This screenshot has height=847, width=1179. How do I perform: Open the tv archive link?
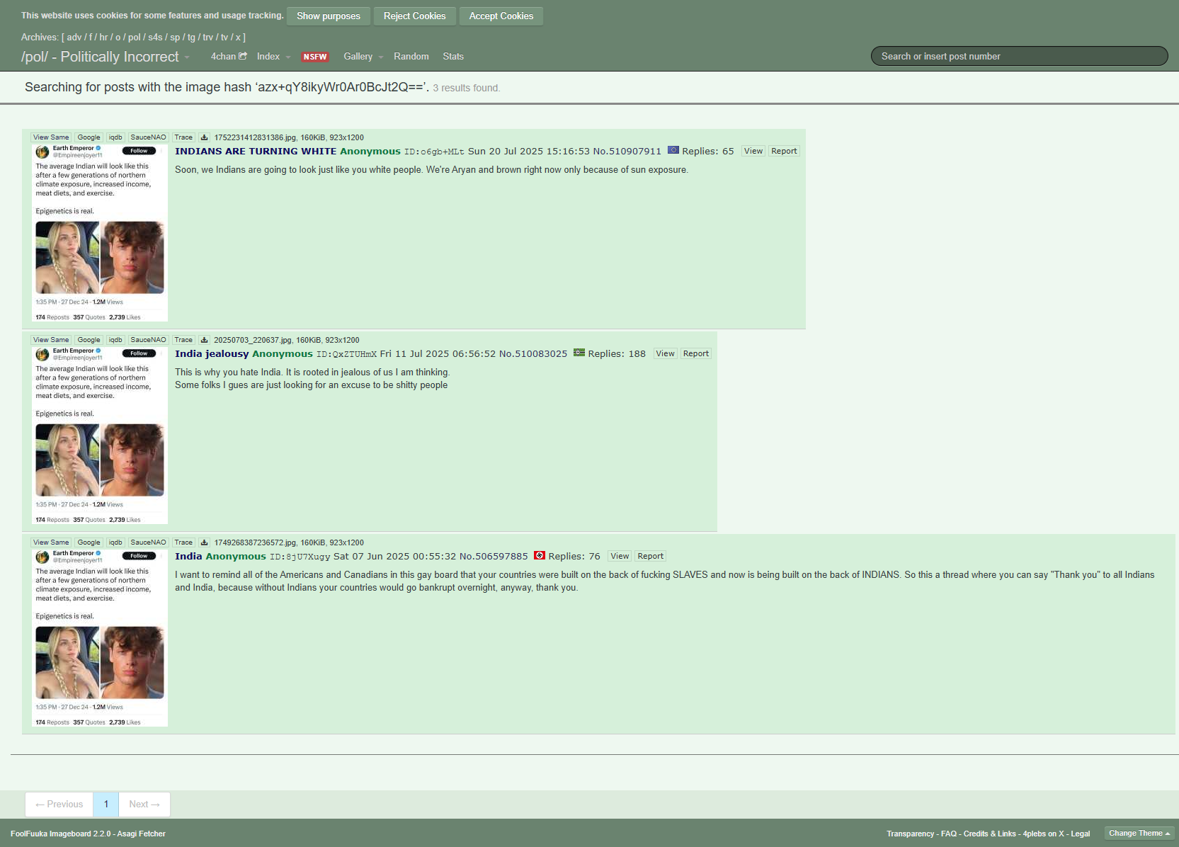[x=224, y=37]
